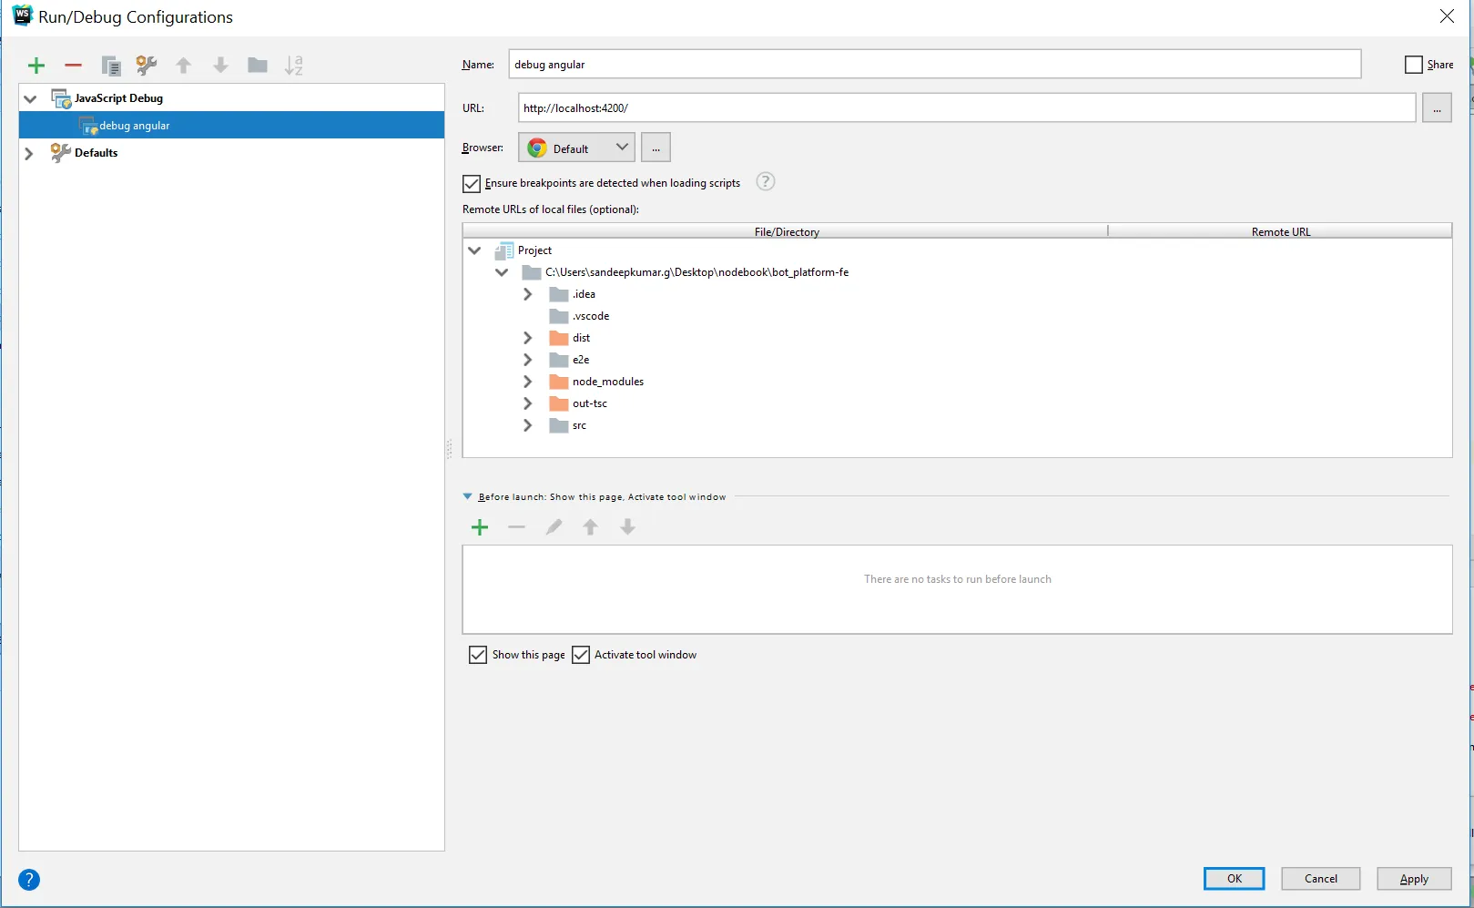
Task: Remove the before launch task
Action: pos(516,527)
